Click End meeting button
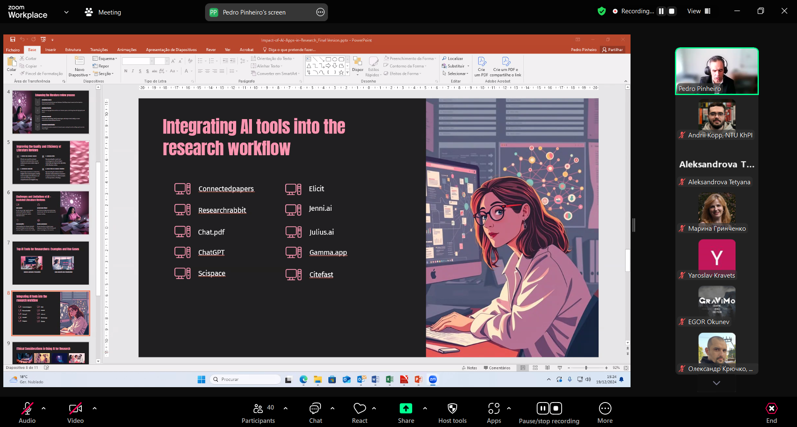797x427 pixels. point(771,413)
